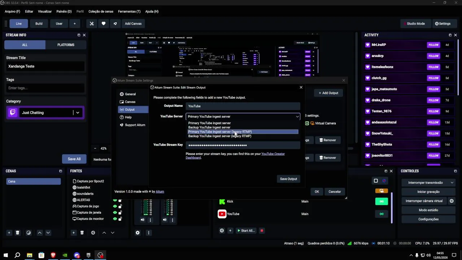The width and height of the screenshot is (462, 260).
Task: Click Add Output button
Action: pos(328,93)
